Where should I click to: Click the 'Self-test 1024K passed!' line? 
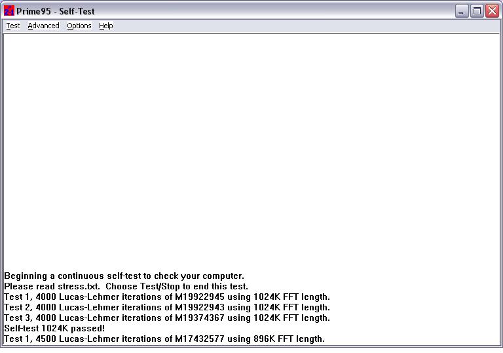54,328
